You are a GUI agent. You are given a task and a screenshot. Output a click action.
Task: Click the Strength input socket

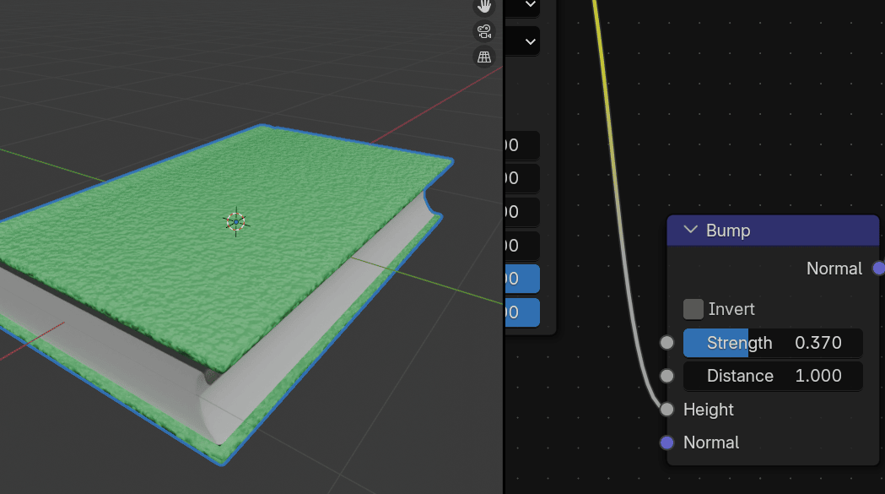667,343
